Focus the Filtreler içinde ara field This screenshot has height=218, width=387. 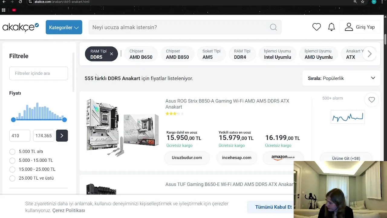tap(39, 73)
